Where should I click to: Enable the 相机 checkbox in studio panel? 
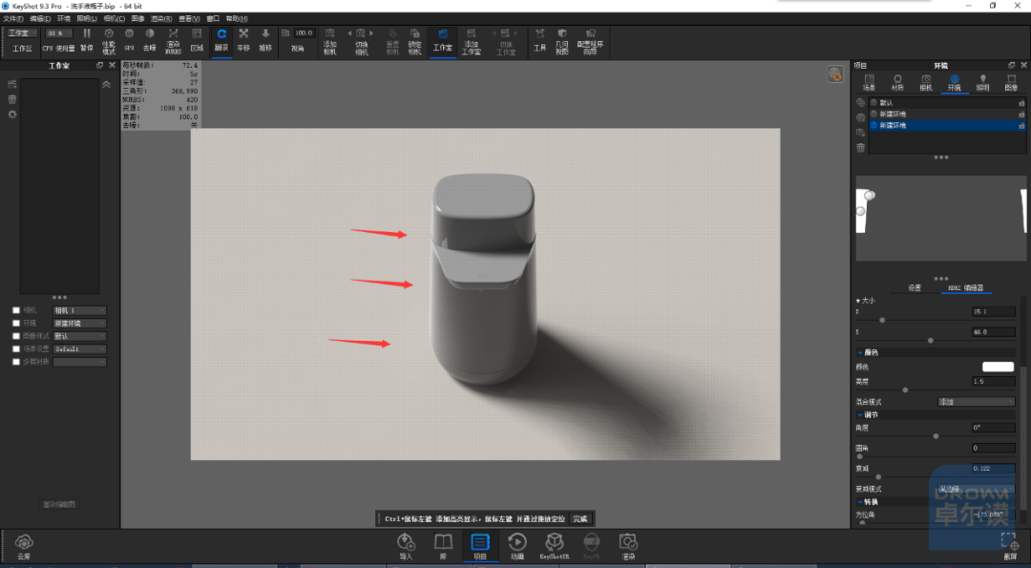[16, 310]
